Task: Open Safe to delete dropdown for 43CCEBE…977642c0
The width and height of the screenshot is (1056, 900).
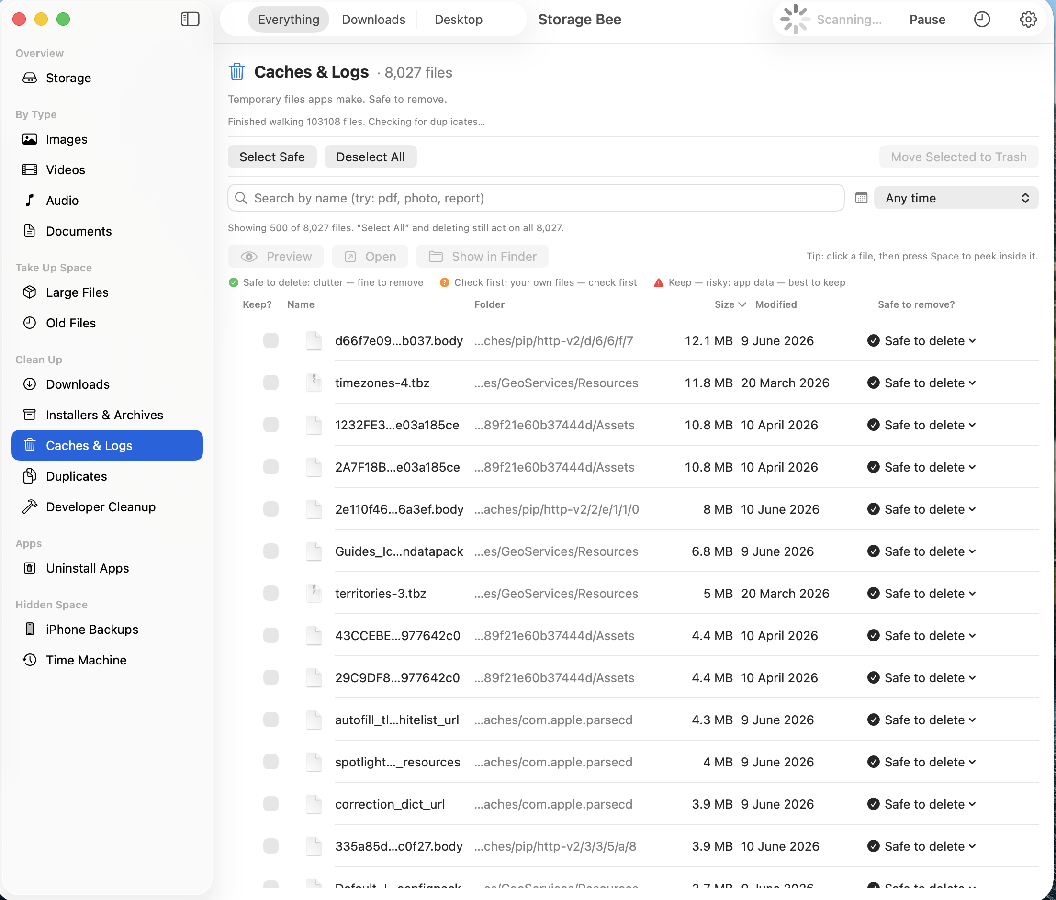Action: tap(921, 635)
